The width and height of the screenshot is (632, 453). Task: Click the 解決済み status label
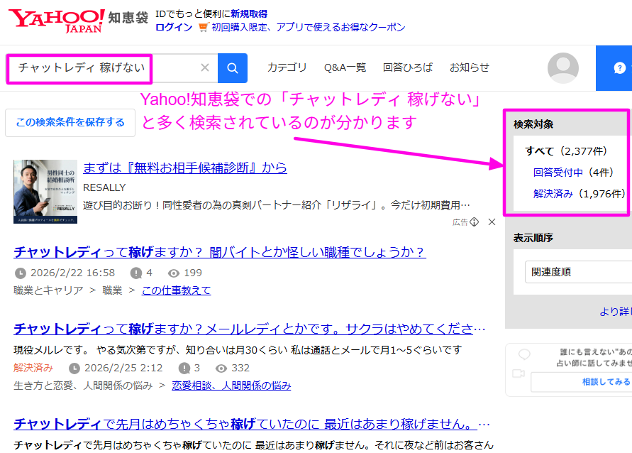(33, 368)
